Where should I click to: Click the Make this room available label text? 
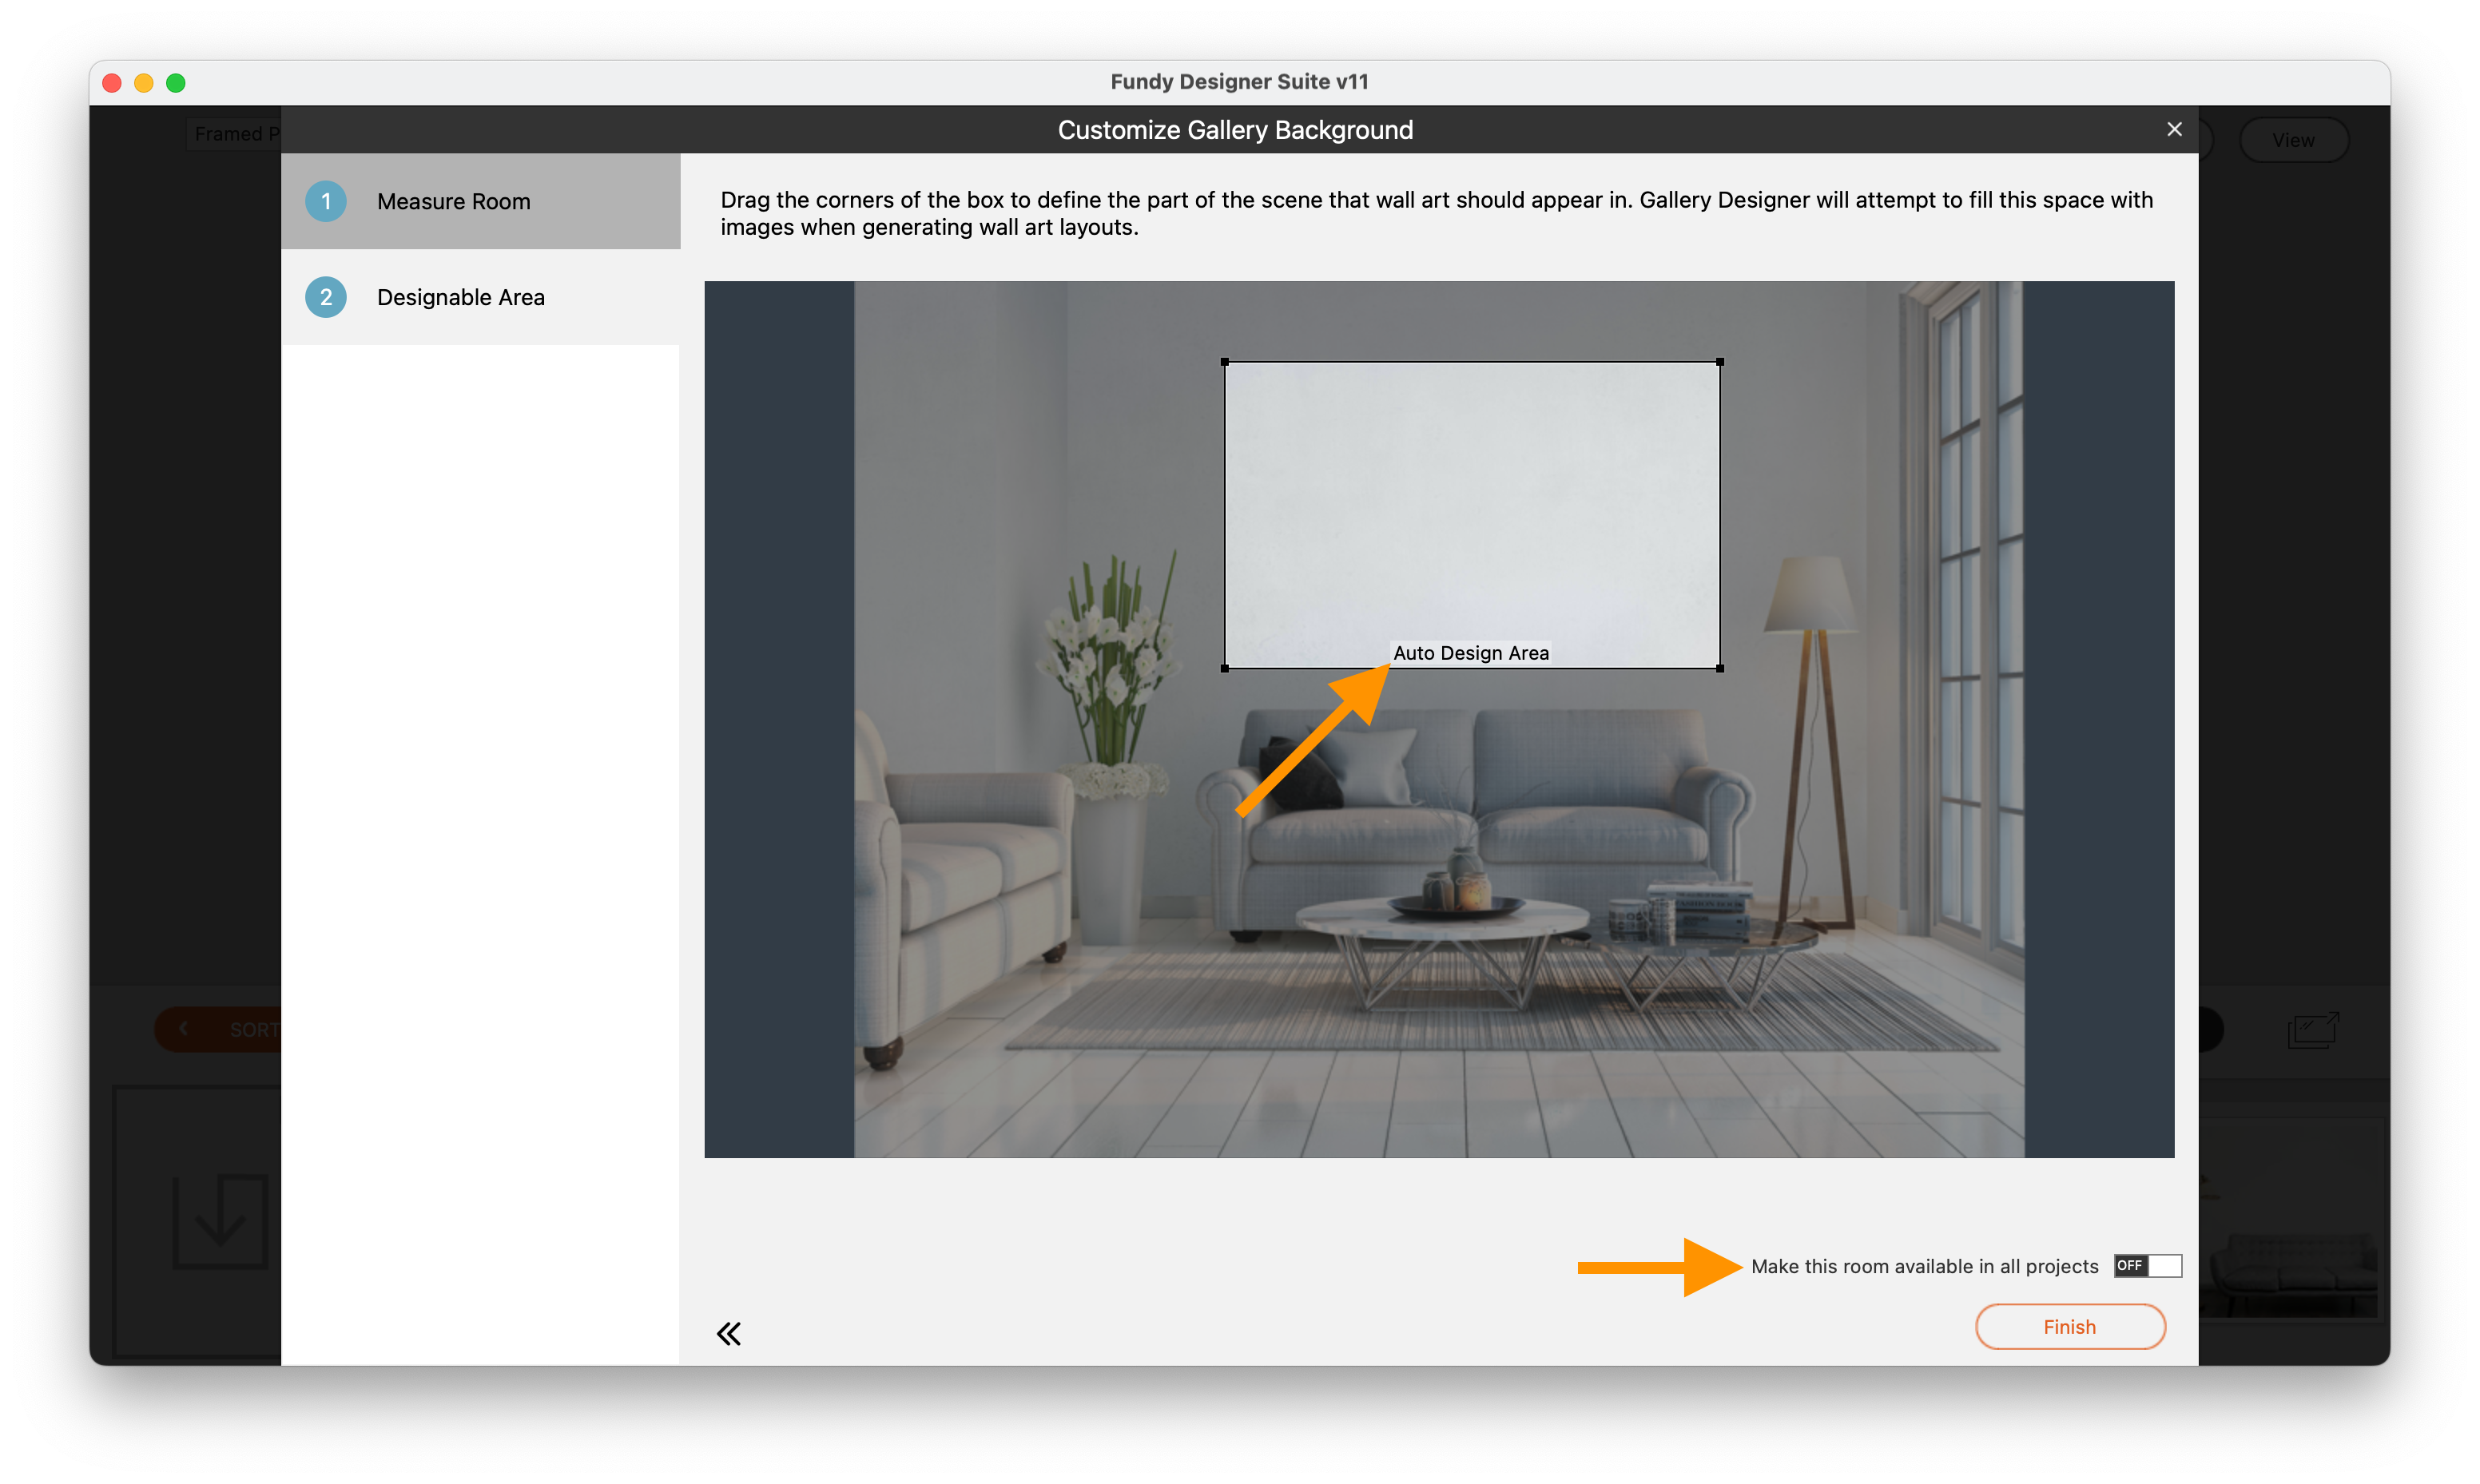[1925, 1266]
